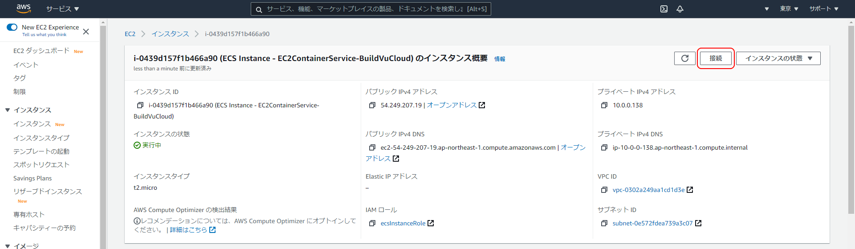
Task: Copy the private IPv4 DNS name
Action: tap(604, 147)
